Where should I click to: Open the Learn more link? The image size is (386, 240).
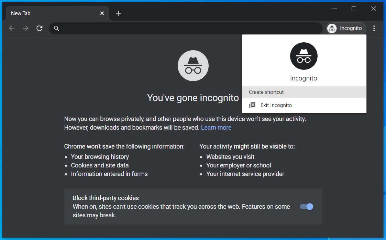pyautogui.click(x=216, y=128)
